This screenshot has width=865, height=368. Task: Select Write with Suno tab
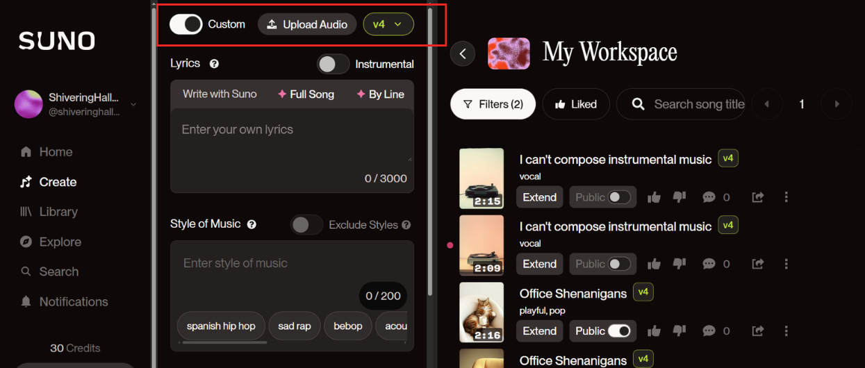(x=220, y=94)
